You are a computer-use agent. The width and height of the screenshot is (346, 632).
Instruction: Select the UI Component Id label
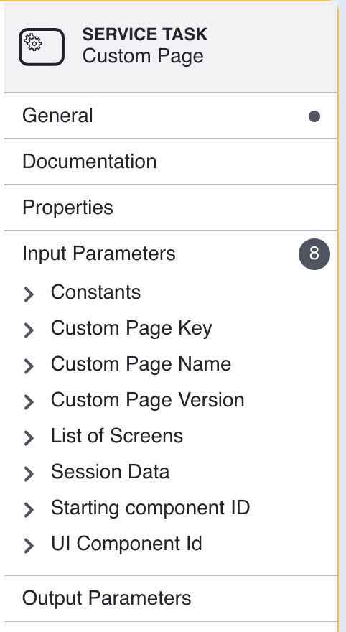(x=126, y=544)
